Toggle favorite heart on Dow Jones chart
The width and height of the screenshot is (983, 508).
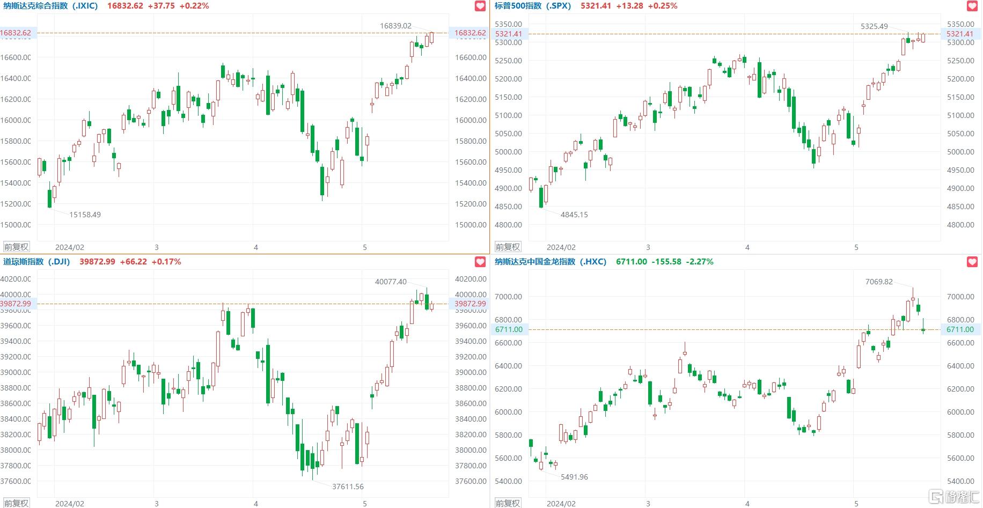480,262
